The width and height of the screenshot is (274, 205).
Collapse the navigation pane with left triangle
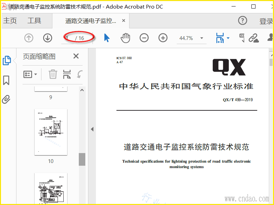pos(92,129)
